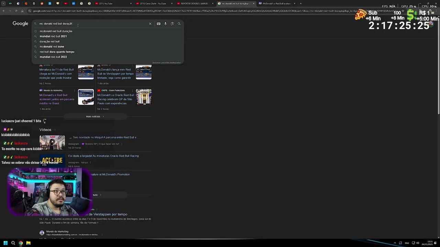Open Mundo do Marketing result site name
The image size is (440, 247).
coord(57,232)
